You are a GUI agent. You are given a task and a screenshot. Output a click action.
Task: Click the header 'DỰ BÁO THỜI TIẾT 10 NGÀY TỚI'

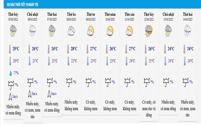pos(23,5)
